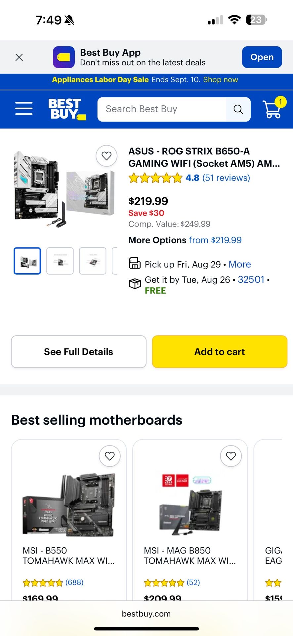Click the store pickup icon
This screenshot has width=293, height=636.
click(135, 263)
